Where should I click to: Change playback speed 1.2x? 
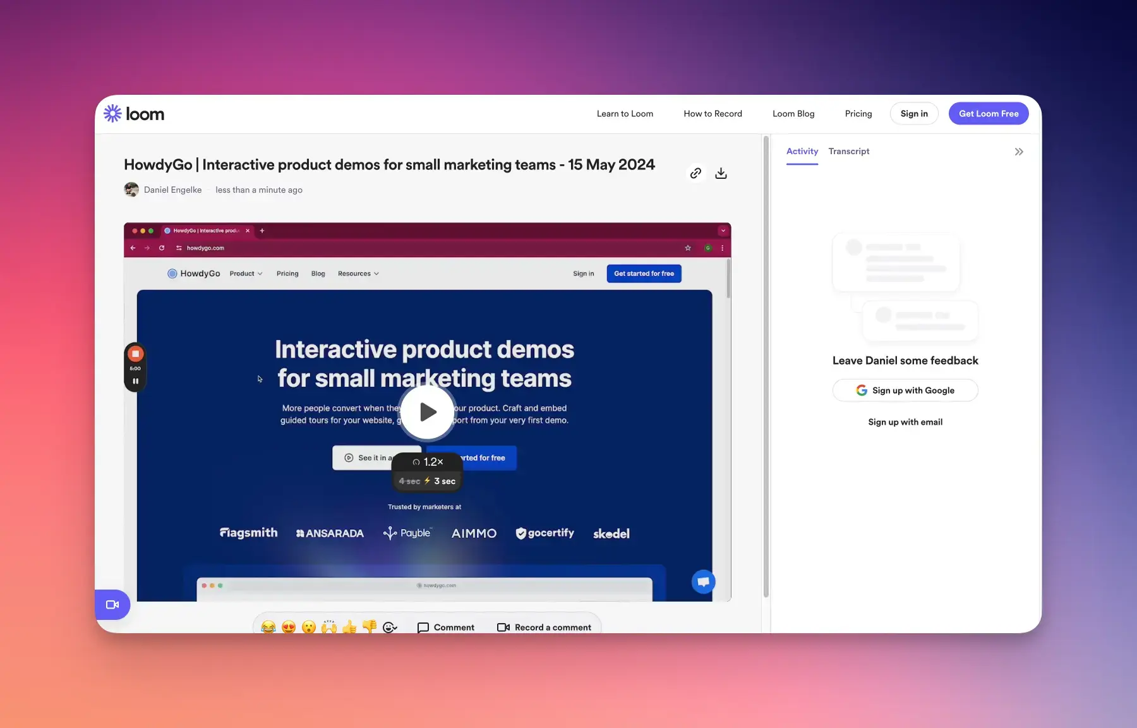coord(428,462)
